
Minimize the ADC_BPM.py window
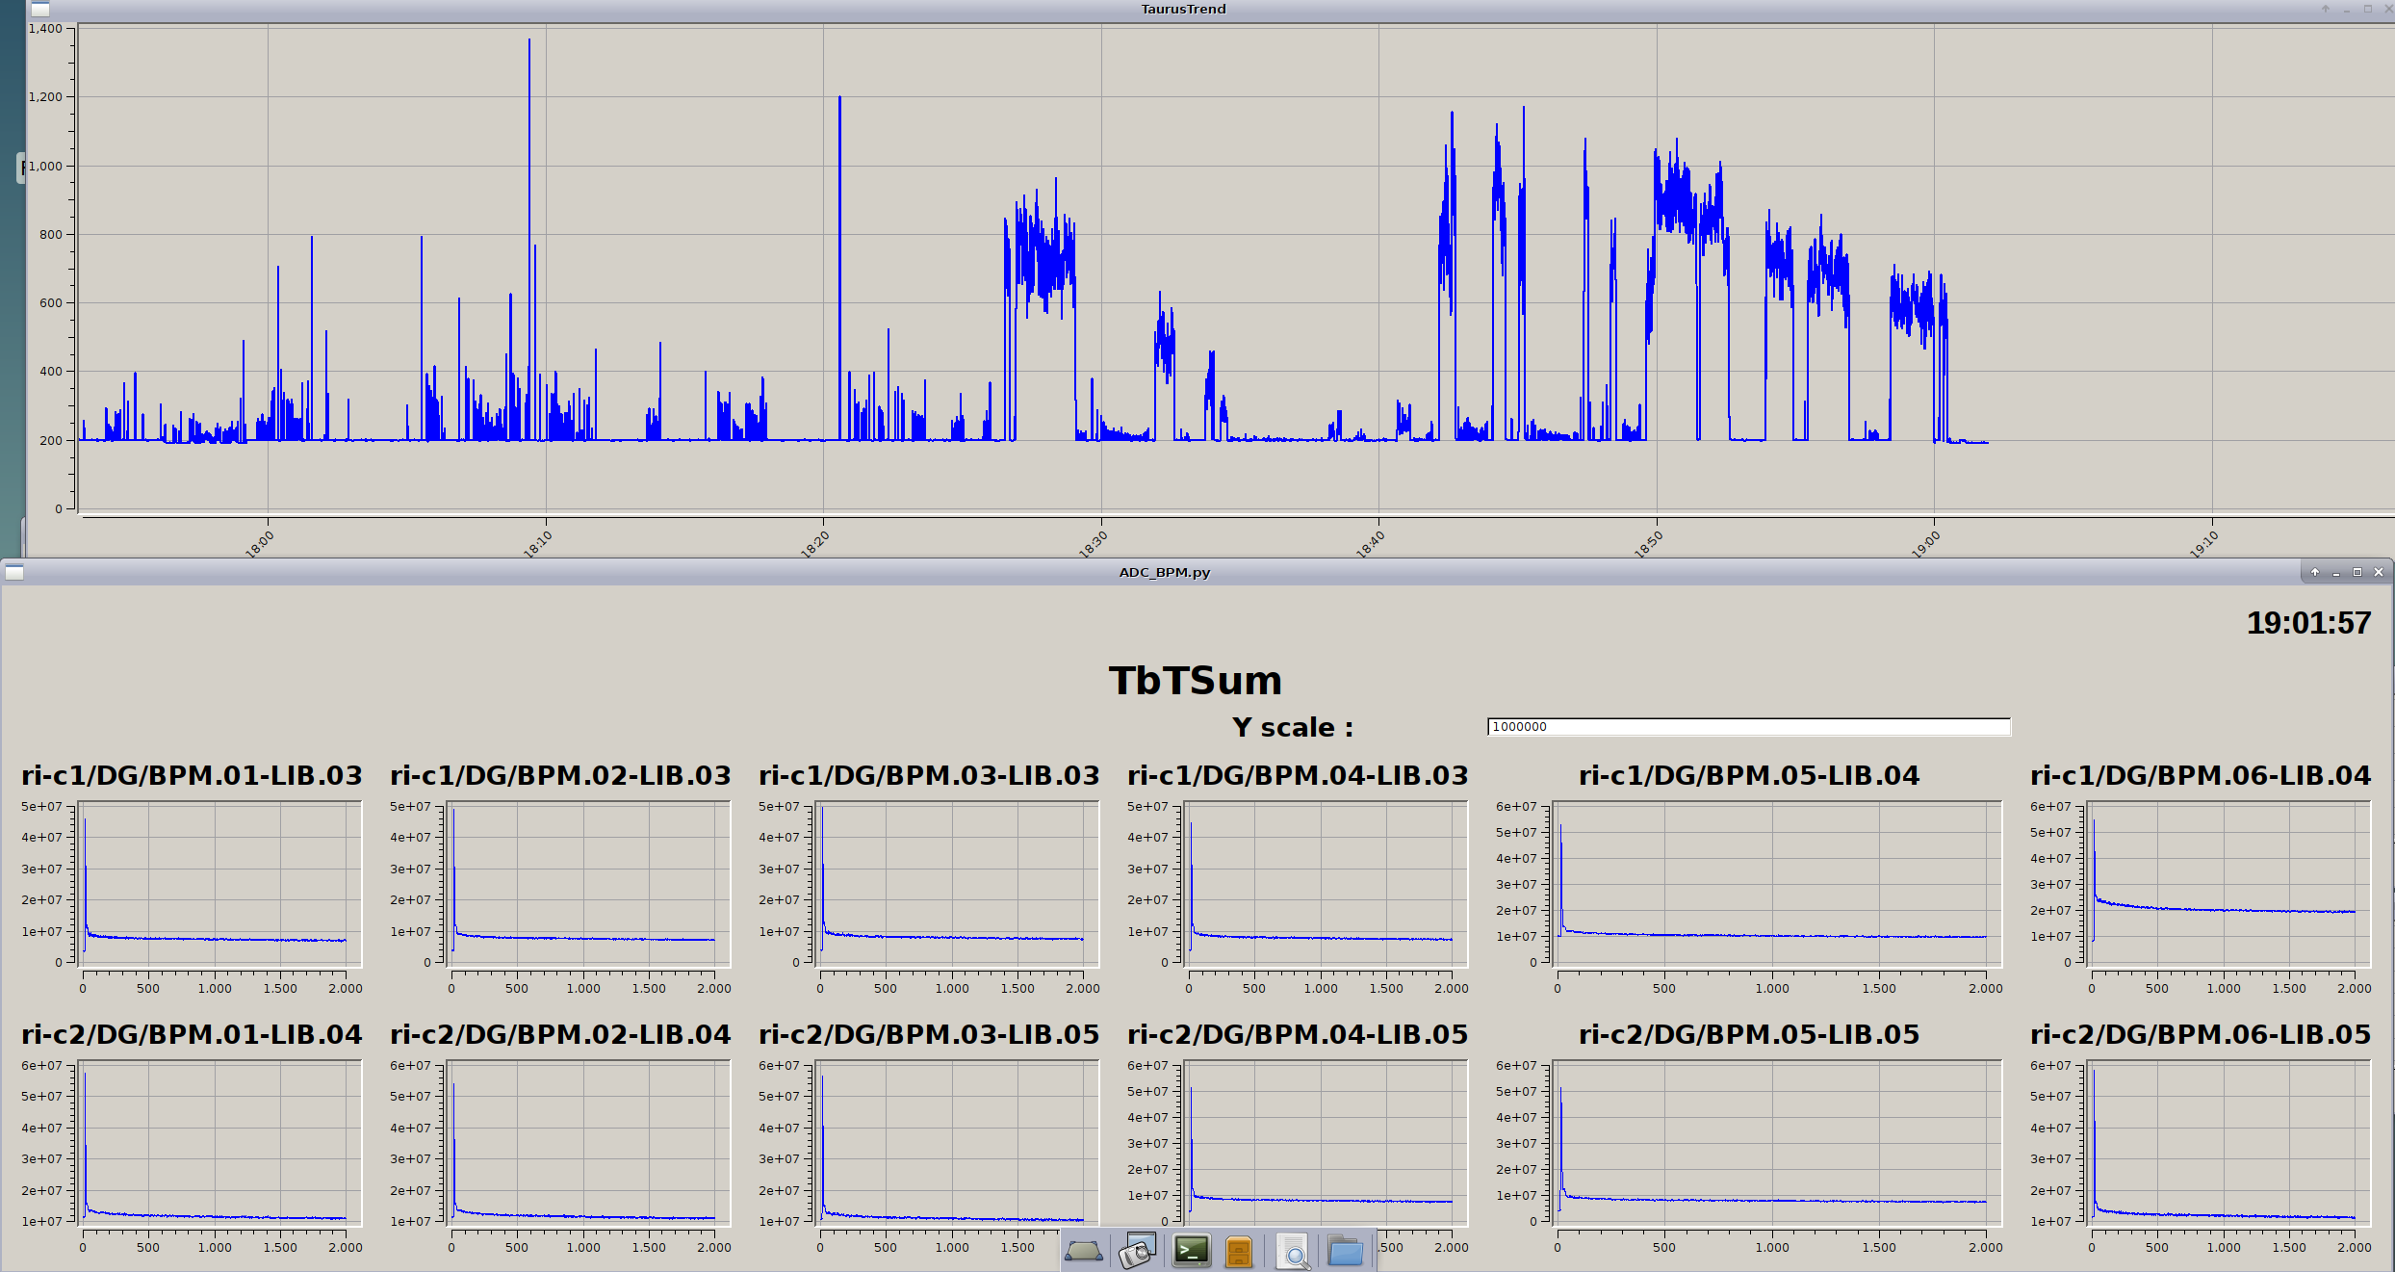2336,573
